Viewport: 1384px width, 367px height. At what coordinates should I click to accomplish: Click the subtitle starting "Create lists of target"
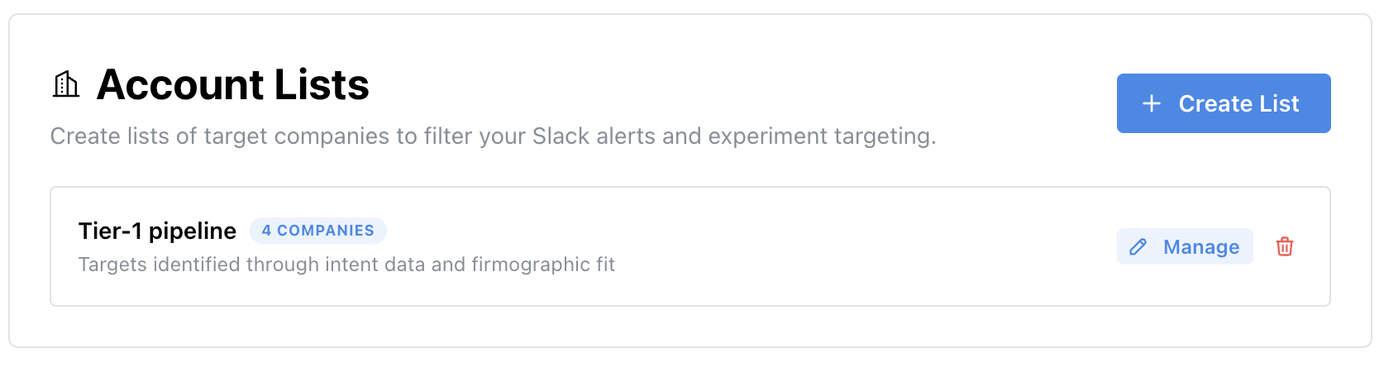248,136
